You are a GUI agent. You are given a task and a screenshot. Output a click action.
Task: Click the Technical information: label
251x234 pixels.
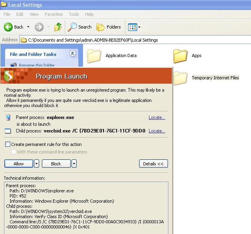coord(25,178)
